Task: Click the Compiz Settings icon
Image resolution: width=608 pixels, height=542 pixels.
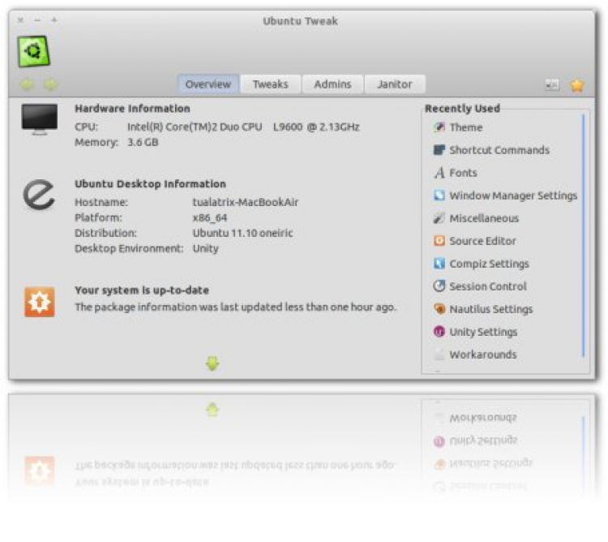Action: tap(439, 264)
